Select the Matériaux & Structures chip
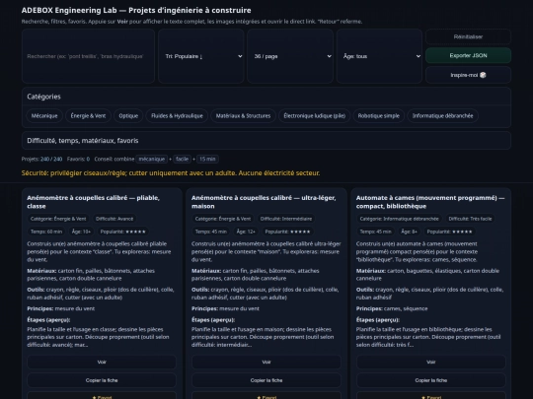This screenshot has width=533, height=399. click(x=243, y=115)
